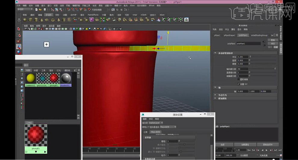Click the 显示 button in the Hypershade top bar
Screen dimensions: 298x160
(26, 65)
